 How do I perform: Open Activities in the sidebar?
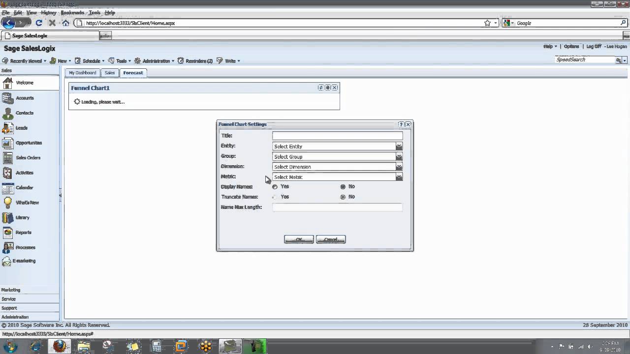tap(25, 173)
